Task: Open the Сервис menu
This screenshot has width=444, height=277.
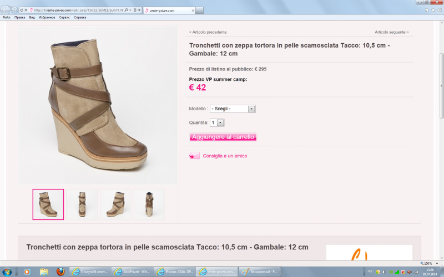Action: (x=64, y=18)
